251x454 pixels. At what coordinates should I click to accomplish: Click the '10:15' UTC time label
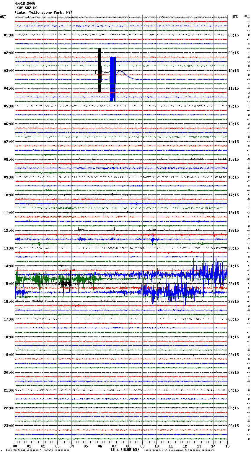coord(234,71)
